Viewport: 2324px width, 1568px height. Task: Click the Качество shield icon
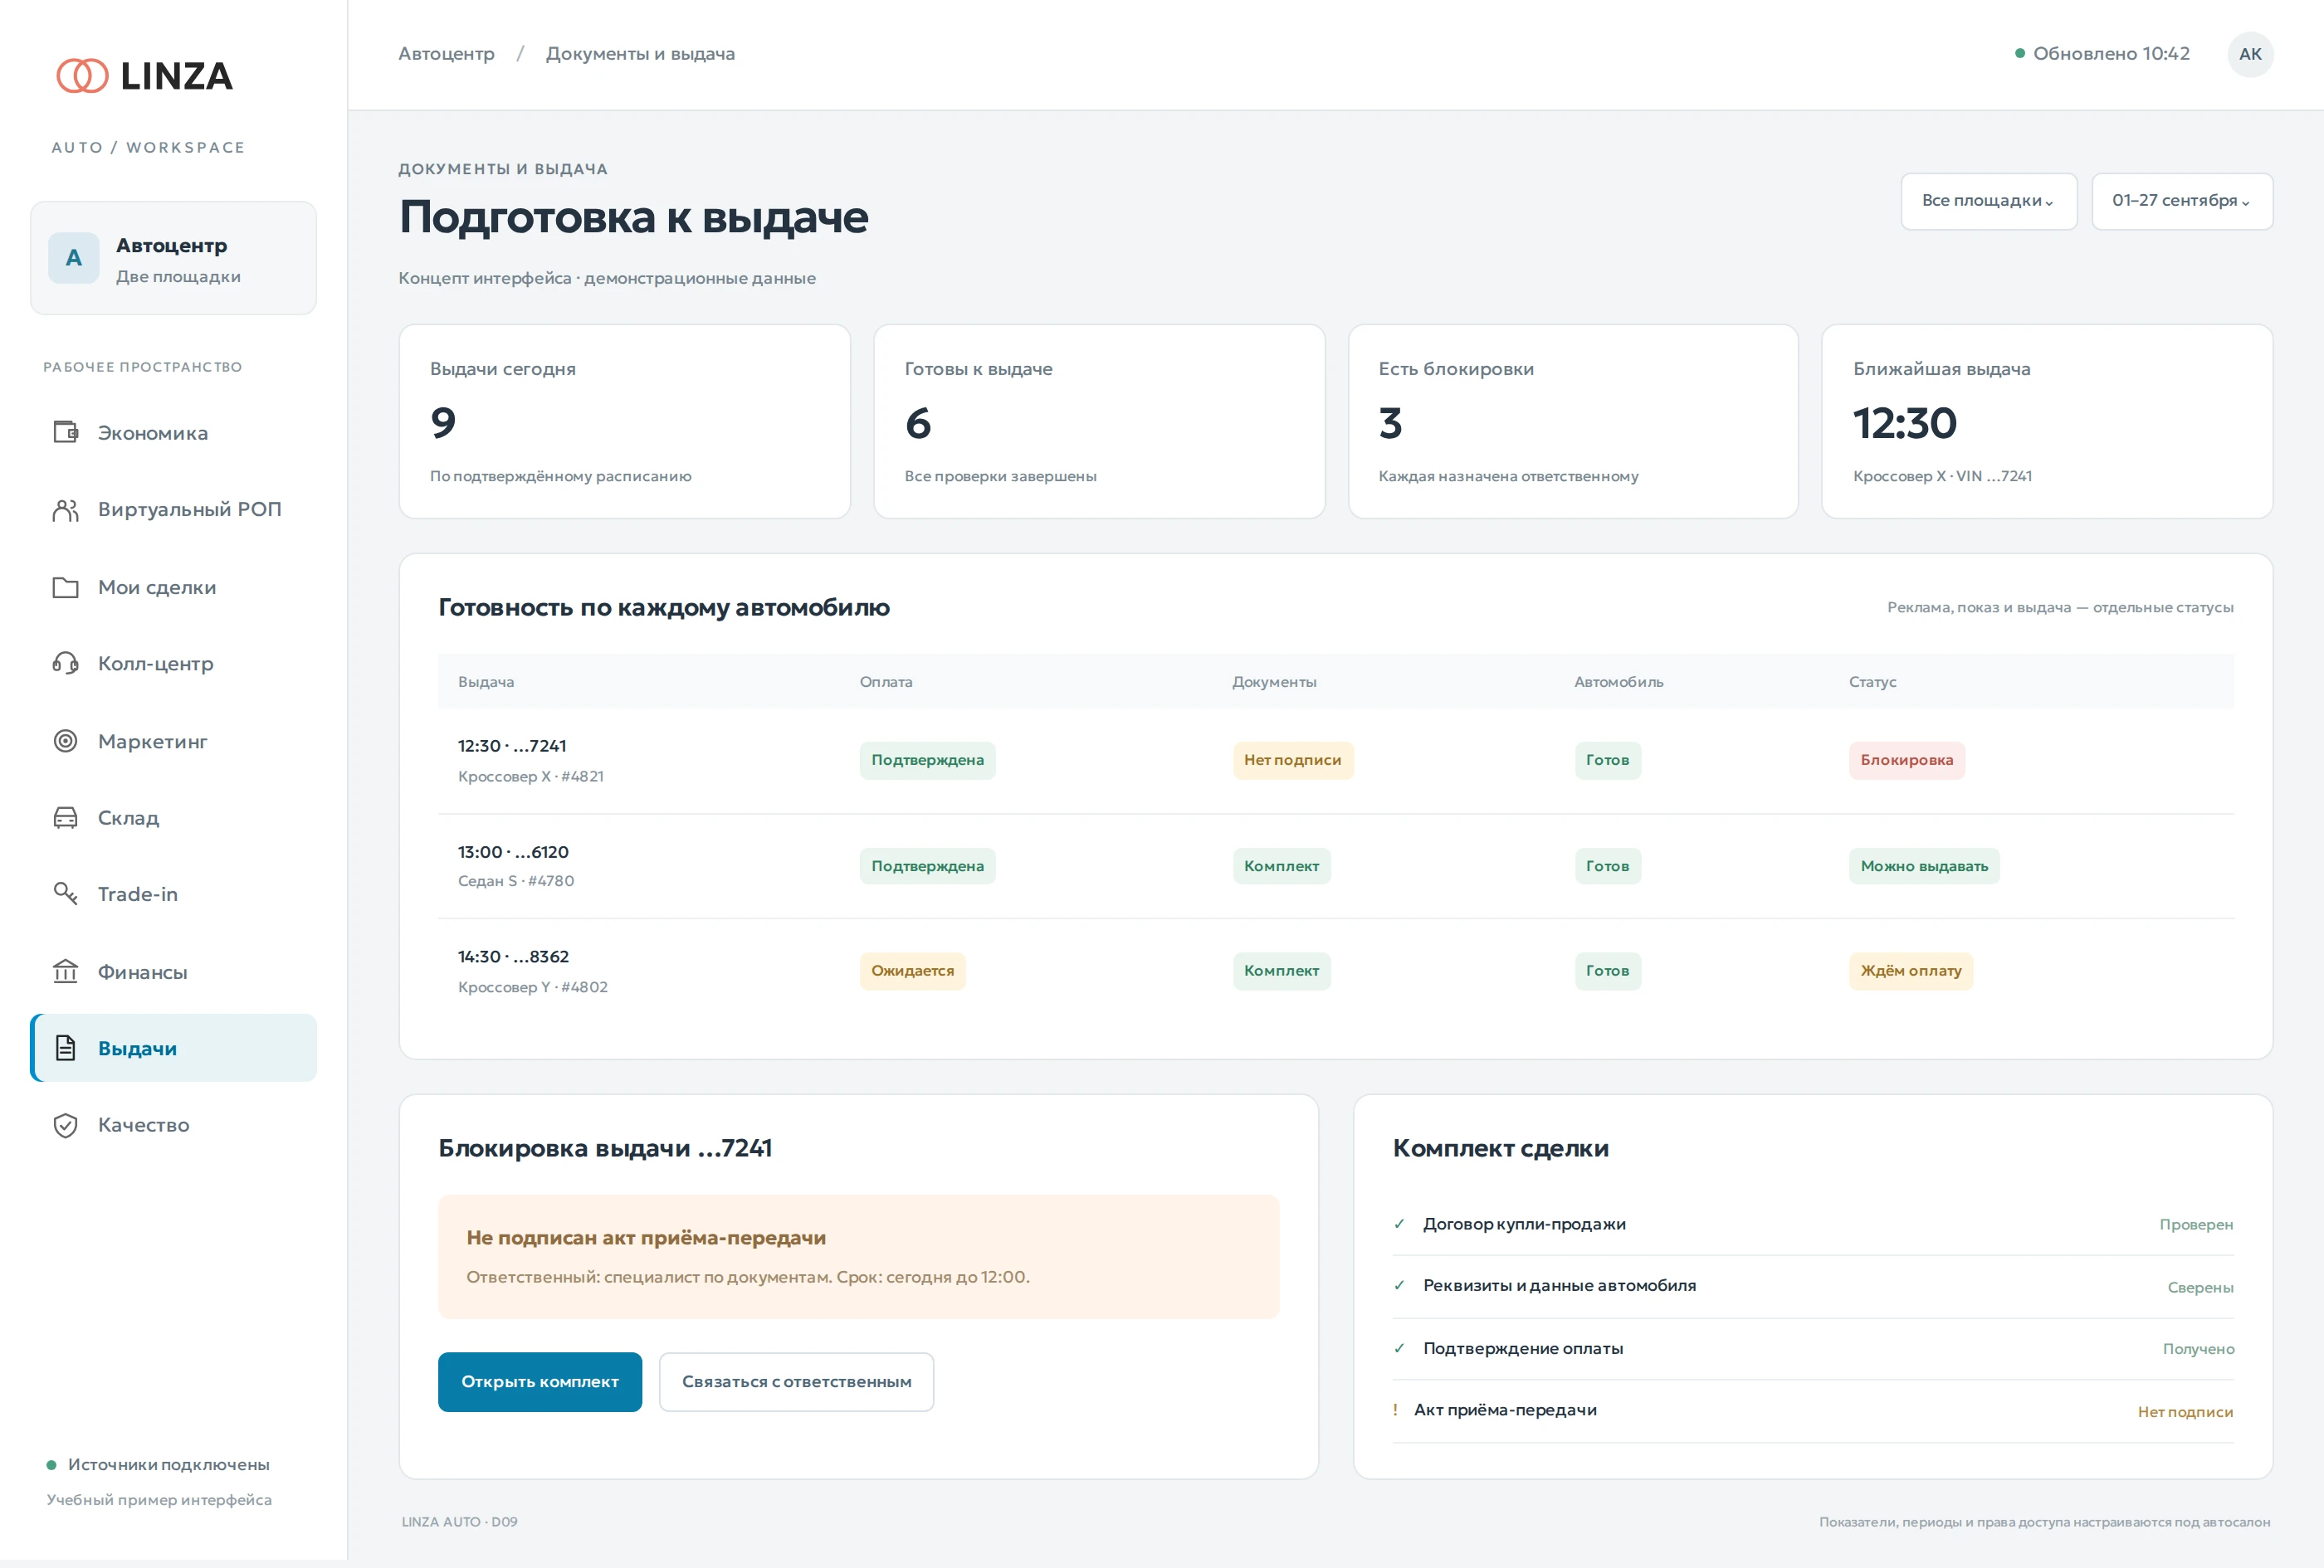point(65,1125)
